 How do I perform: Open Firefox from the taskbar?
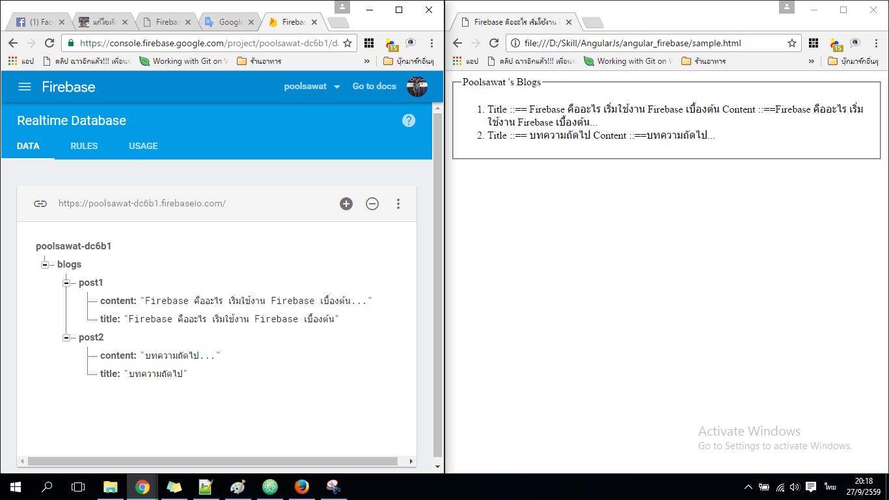[x=301, y=486]
